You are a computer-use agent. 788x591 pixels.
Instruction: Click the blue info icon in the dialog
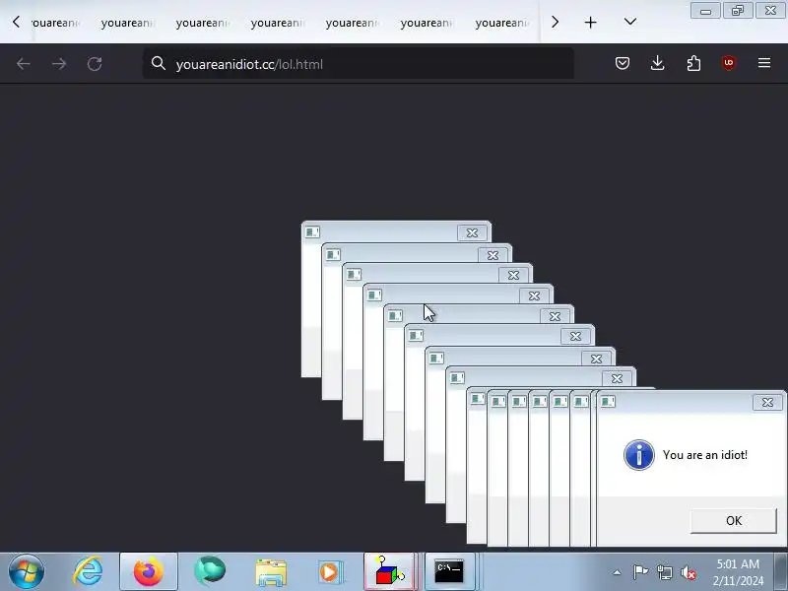638,455
